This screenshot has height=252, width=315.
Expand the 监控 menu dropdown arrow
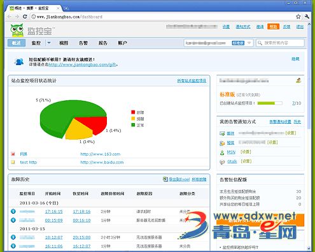coord(49,43)
